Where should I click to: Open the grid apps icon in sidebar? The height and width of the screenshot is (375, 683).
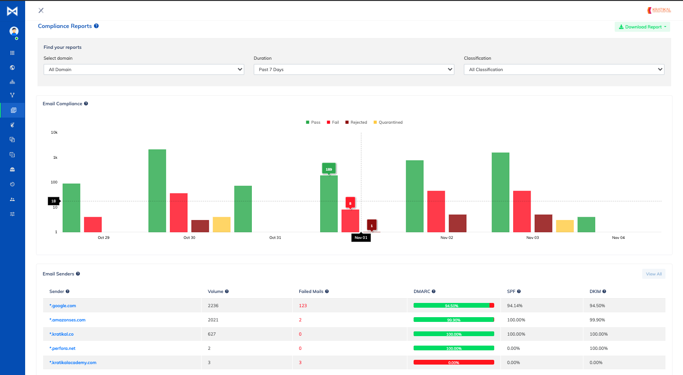click(x=12, y=53)
